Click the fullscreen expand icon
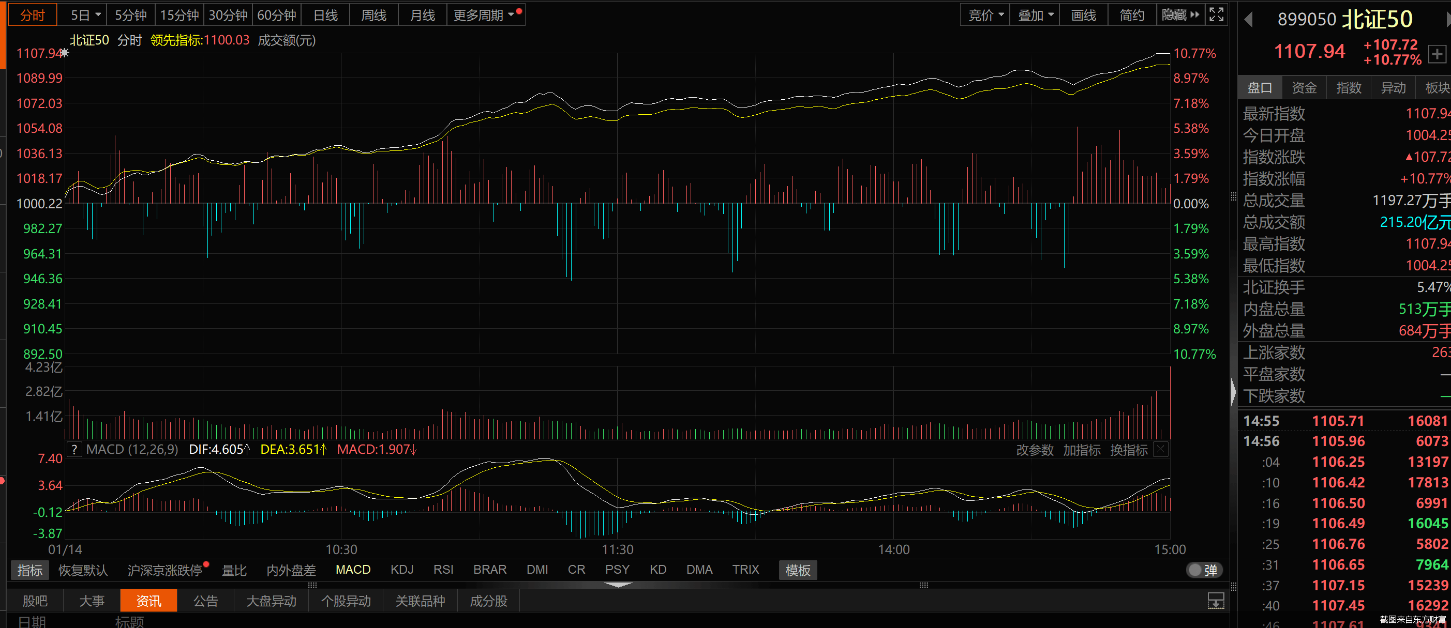 (1216, 14)
